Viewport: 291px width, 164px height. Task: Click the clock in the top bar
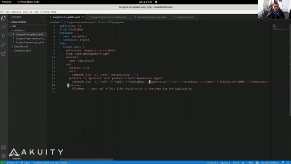[145, 2]
